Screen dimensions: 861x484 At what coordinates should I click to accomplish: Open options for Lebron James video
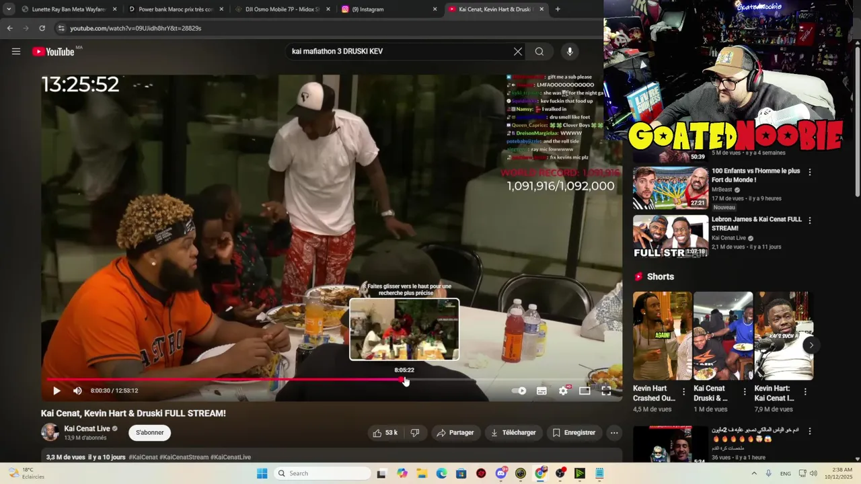810,220
